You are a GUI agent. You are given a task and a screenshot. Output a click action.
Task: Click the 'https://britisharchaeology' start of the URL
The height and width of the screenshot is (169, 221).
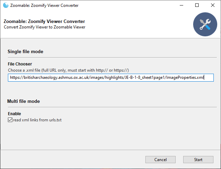point(34,78)
